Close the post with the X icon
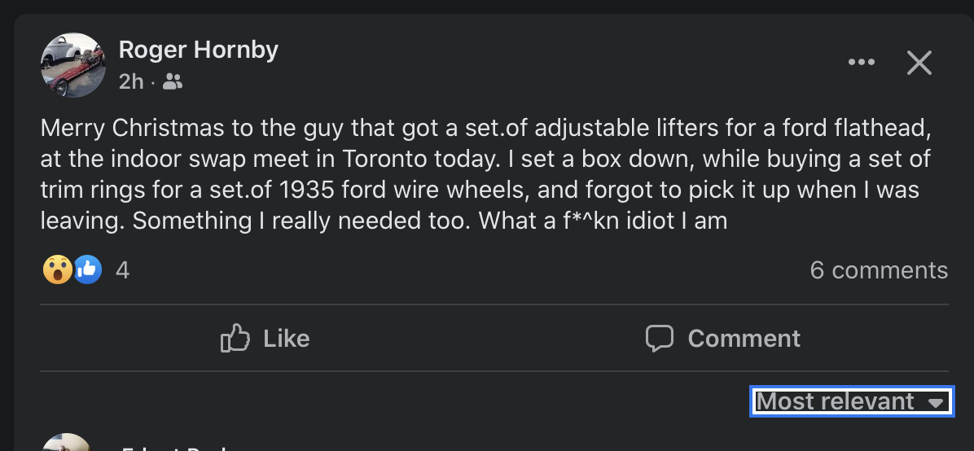Screen dimensions: 974x451 click(x=919, y=63)
